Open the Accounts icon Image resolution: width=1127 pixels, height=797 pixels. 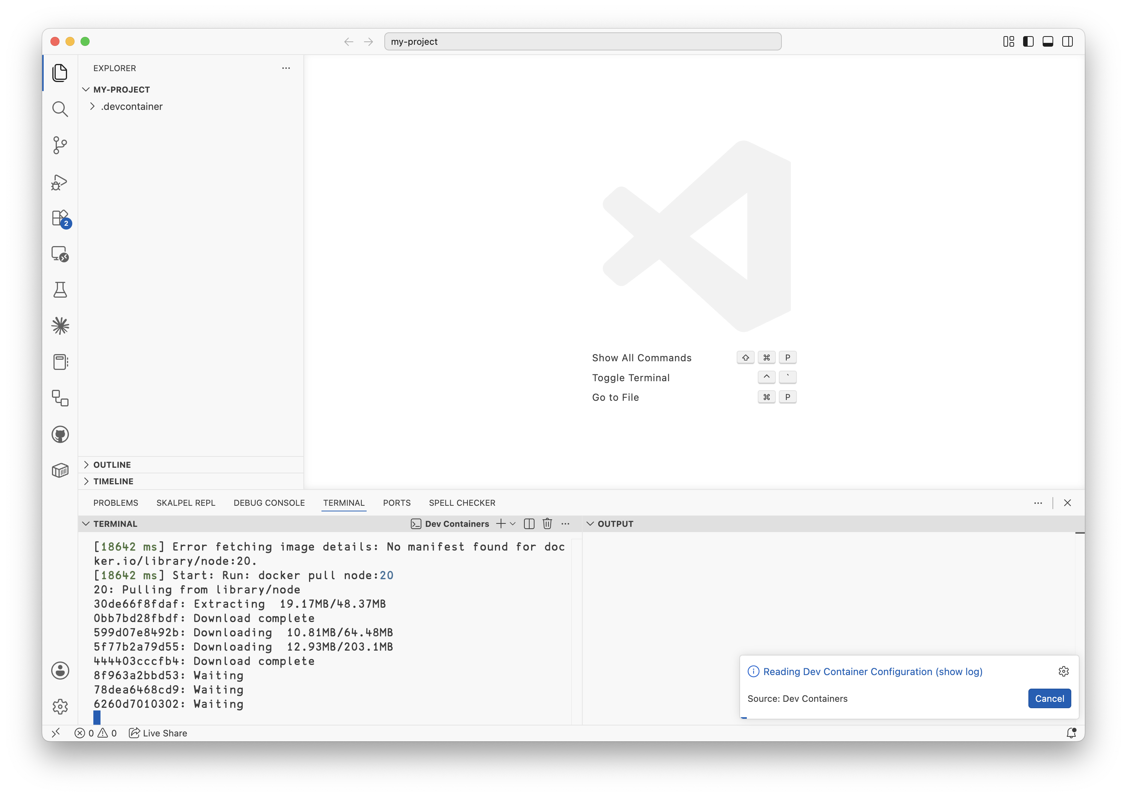coord(60,671)
